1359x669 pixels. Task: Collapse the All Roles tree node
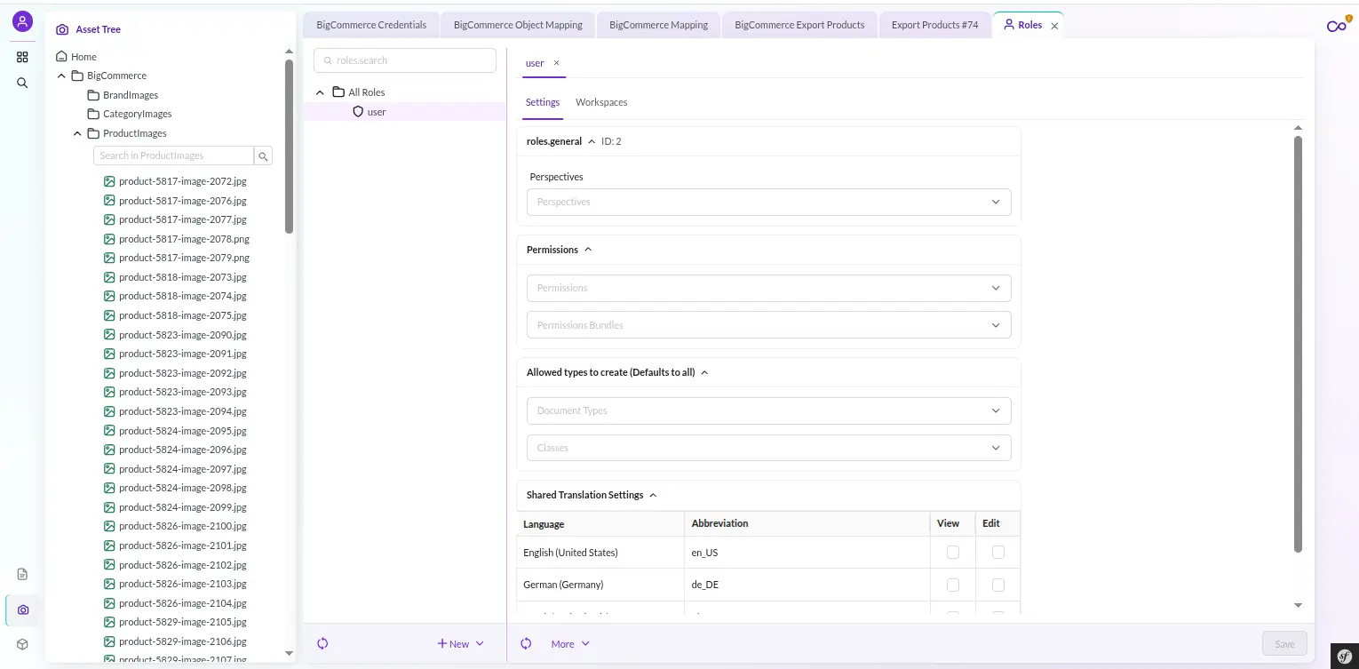coord(321,92)
